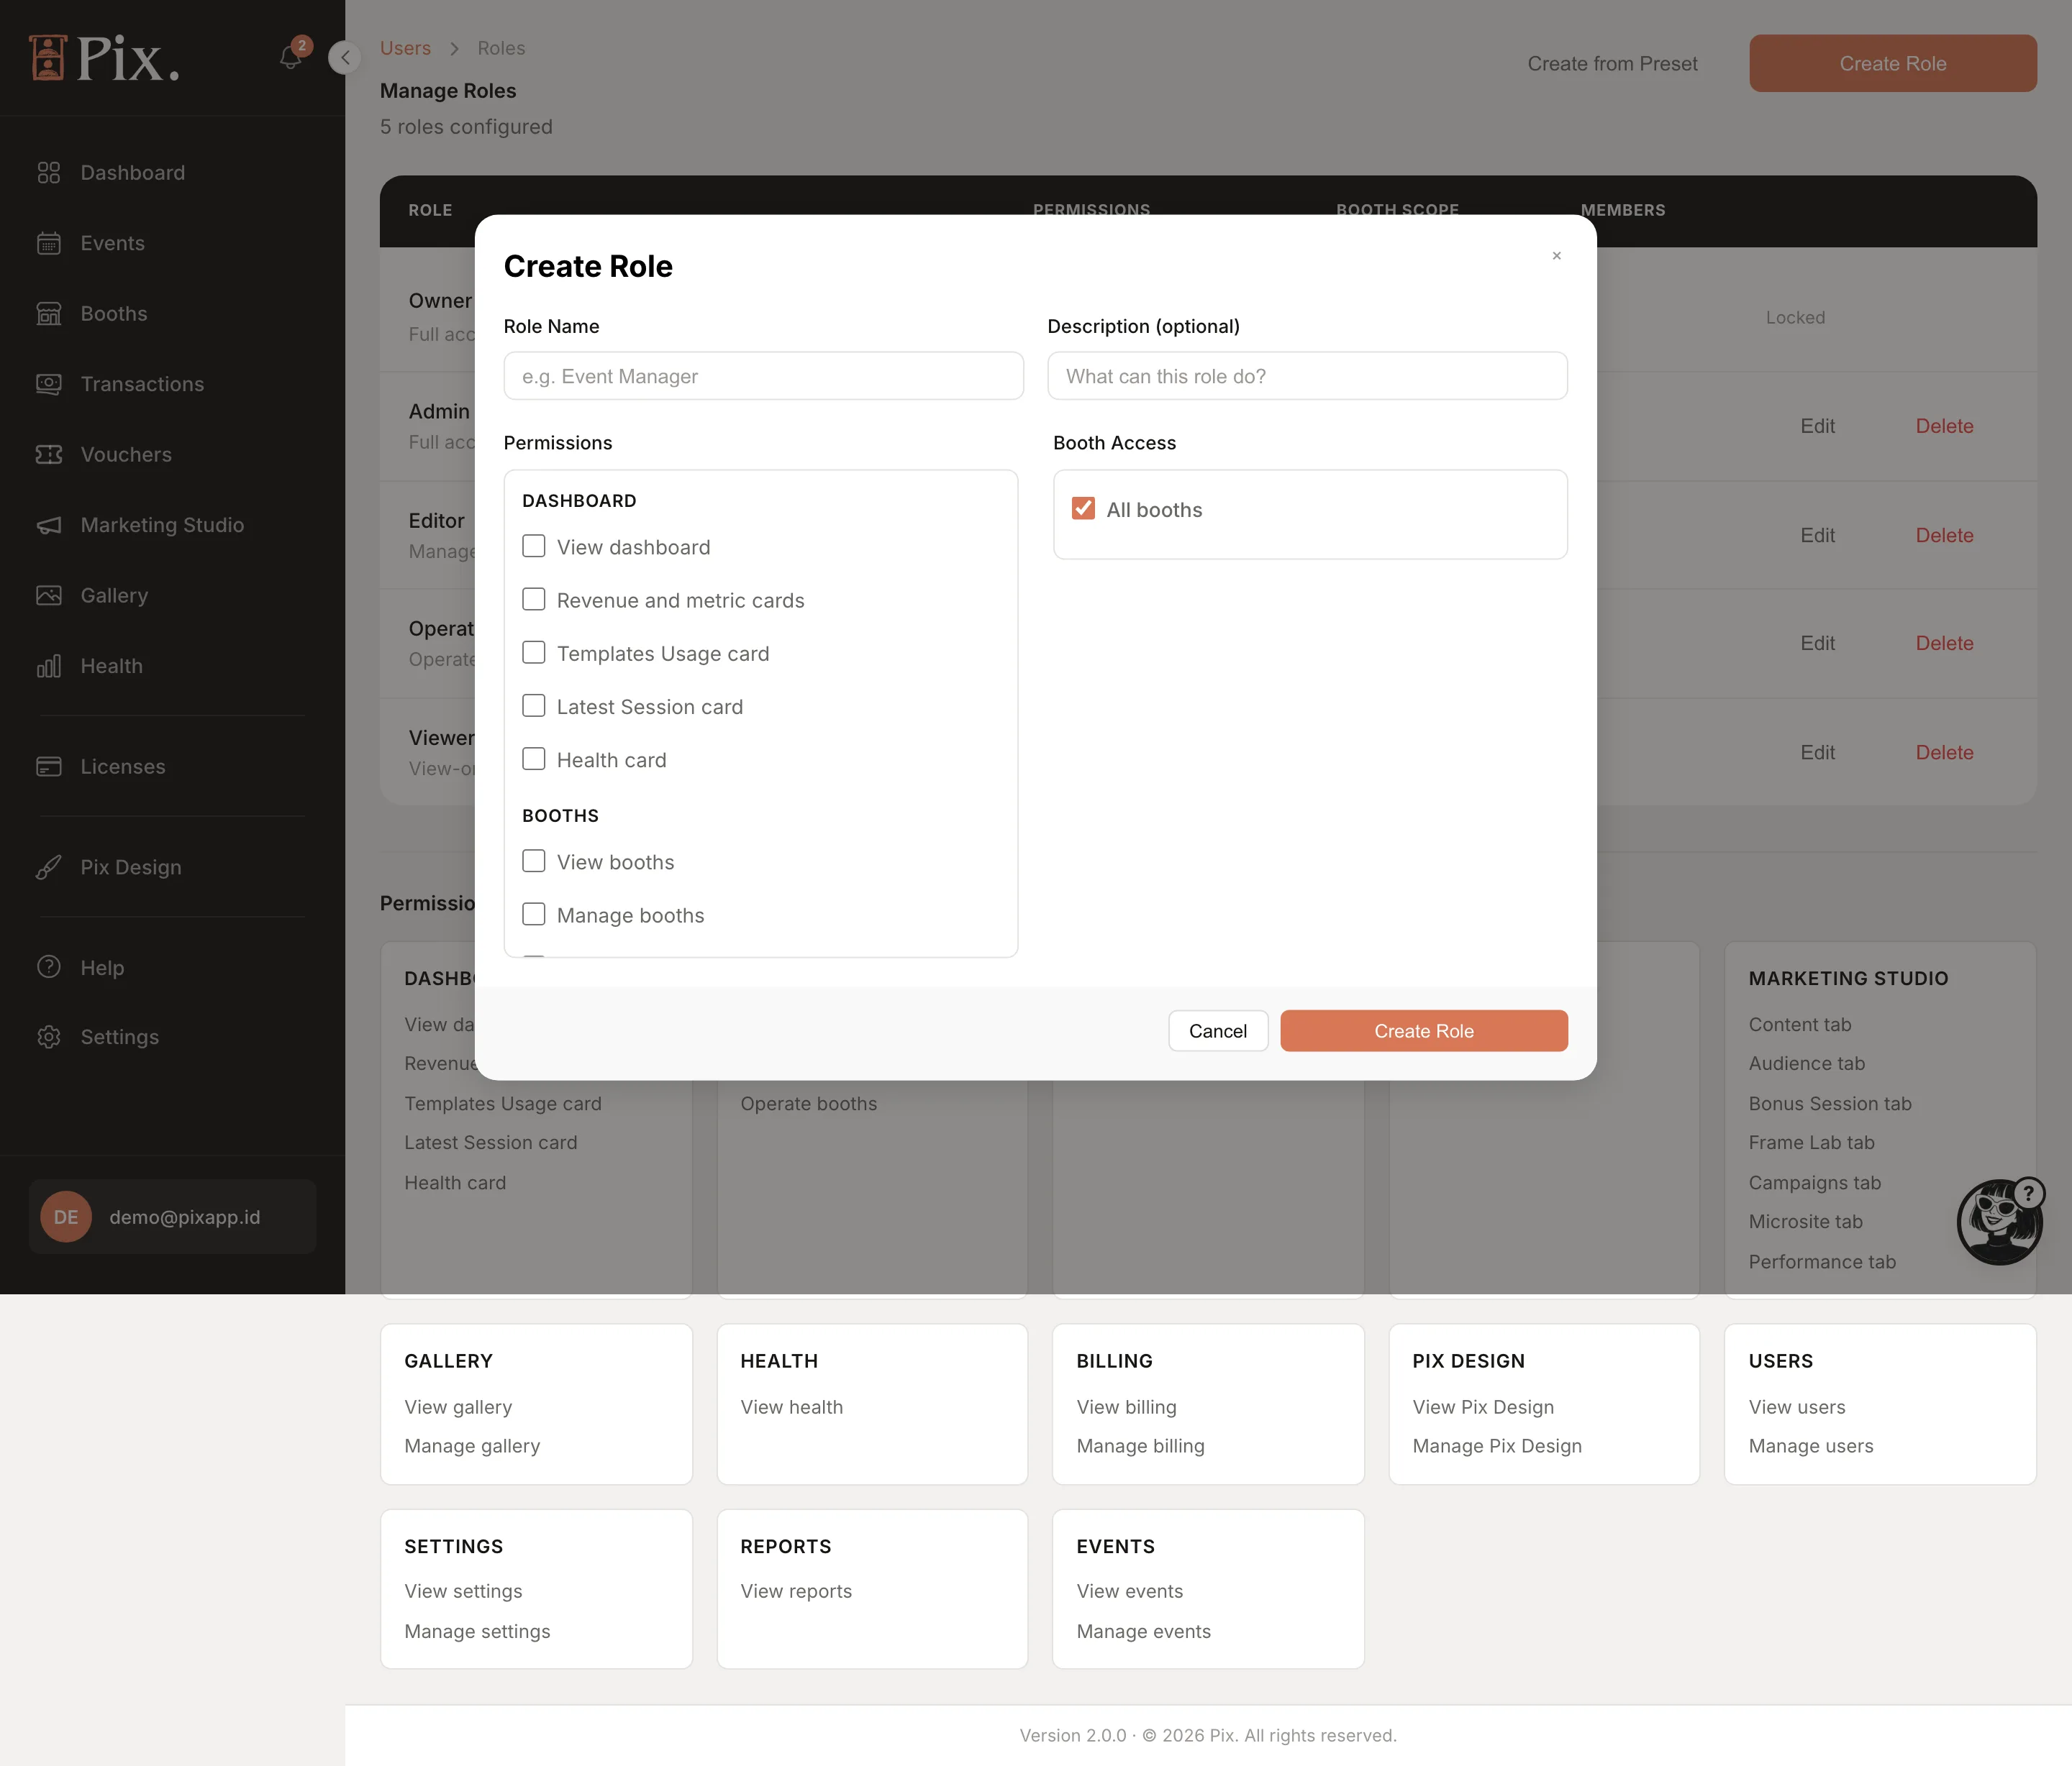The width and height of the screenshot is (2072, 1766).
Task: Check the View dashboard permission
Action: coord(534,546)
